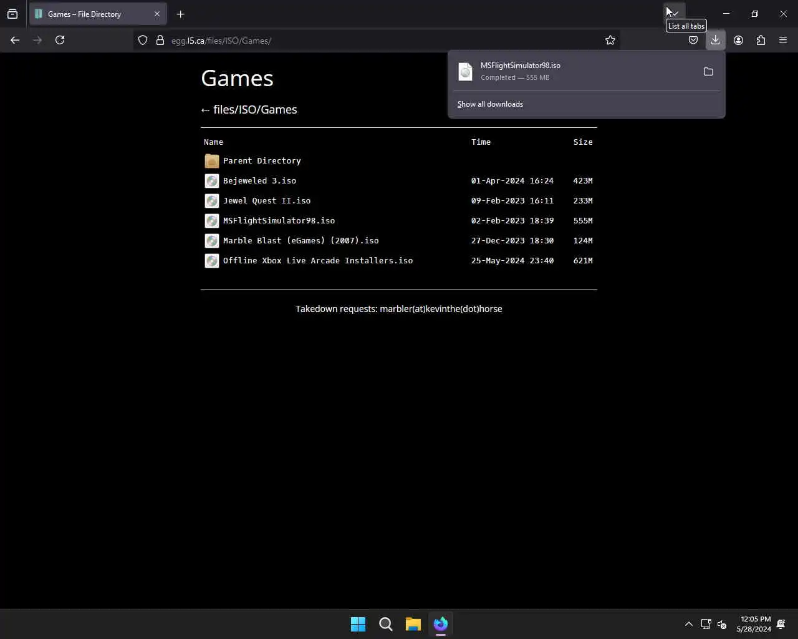
Task: Open the Parent Directory link
Action: tap(262, 160)
